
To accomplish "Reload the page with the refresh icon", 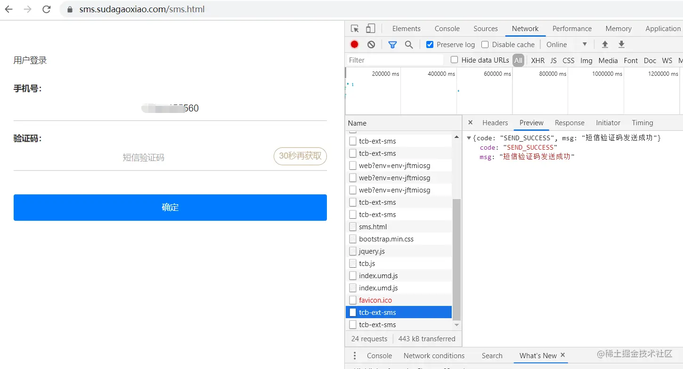I will click(46, 9).
